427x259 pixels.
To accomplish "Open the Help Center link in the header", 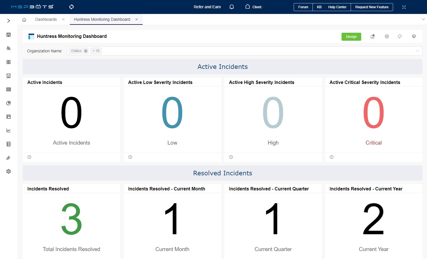I will (337, 7).
